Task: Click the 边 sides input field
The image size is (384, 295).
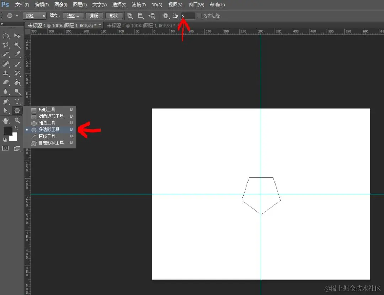Action: (188, 16)
